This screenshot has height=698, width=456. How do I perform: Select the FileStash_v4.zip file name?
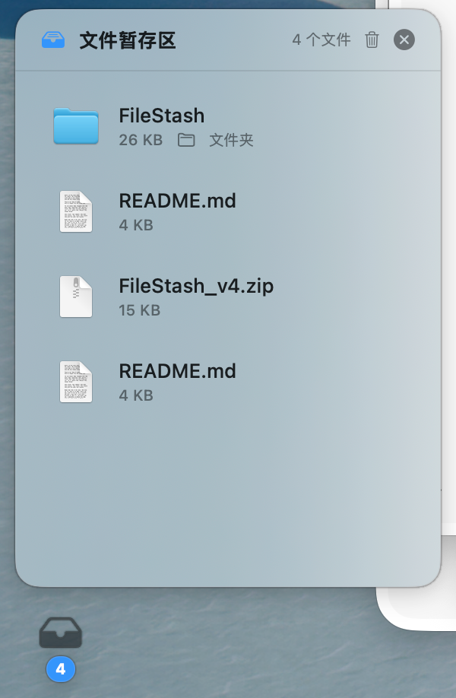click(x=196, y=286)
